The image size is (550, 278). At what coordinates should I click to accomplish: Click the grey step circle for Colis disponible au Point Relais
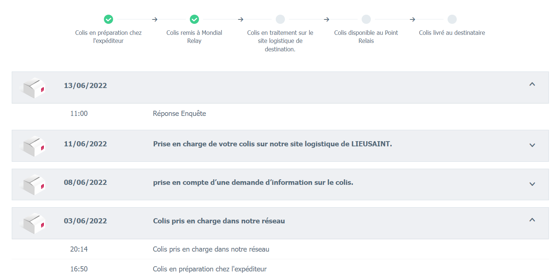coord(366,19)
